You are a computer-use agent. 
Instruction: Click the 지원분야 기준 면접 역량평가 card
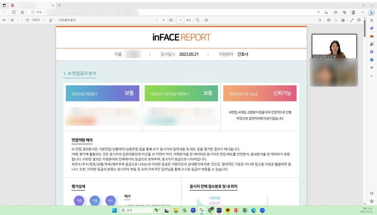181,93
